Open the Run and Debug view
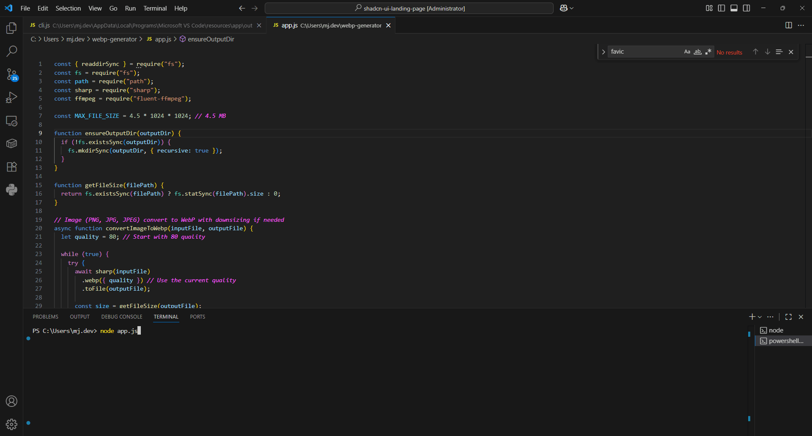 (11, 98)
